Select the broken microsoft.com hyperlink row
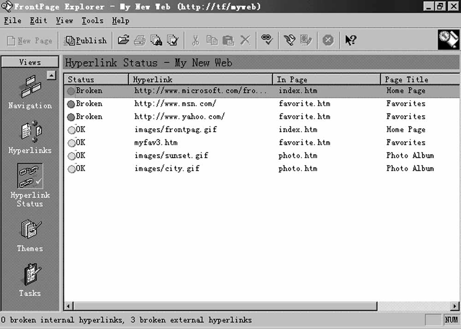Screen dimensions: 461x329 click(x=262, y=90)
